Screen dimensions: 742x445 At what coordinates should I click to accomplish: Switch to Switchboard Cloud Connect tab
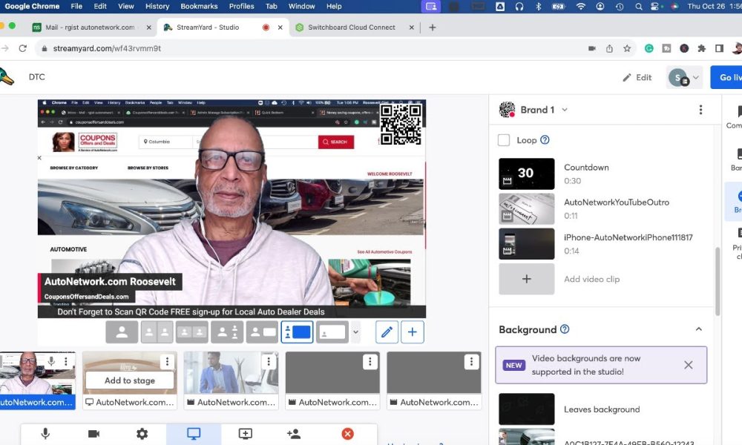[351, 27]
